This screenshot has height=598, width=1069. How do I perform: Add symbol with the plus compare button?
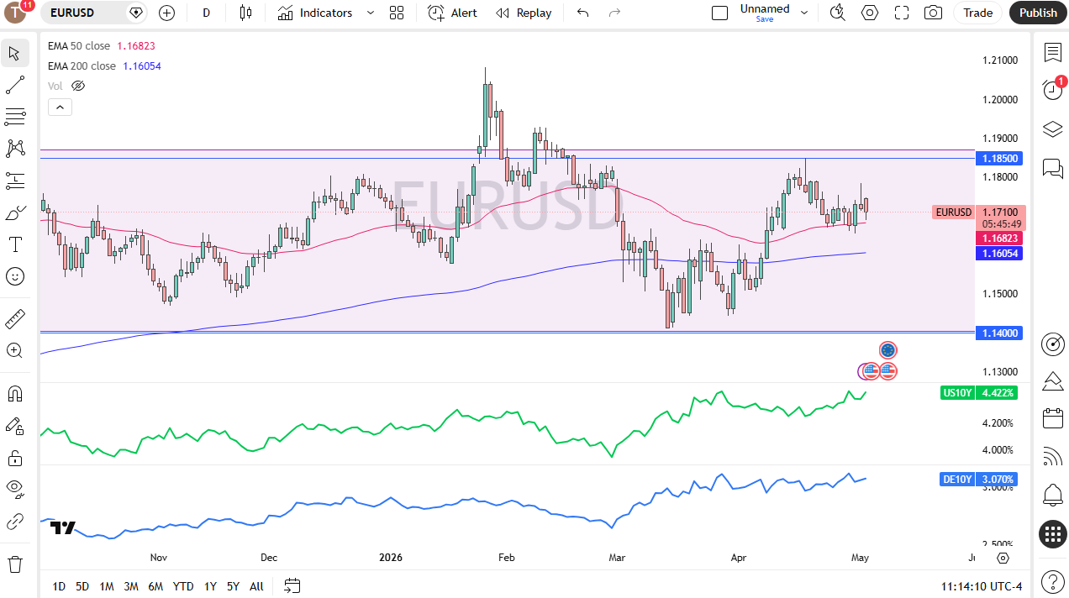166,13
